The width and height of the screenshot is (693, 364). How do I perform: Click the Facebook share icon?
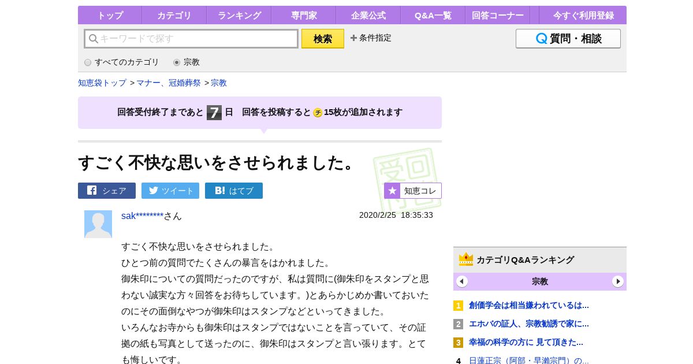[92, 190]
